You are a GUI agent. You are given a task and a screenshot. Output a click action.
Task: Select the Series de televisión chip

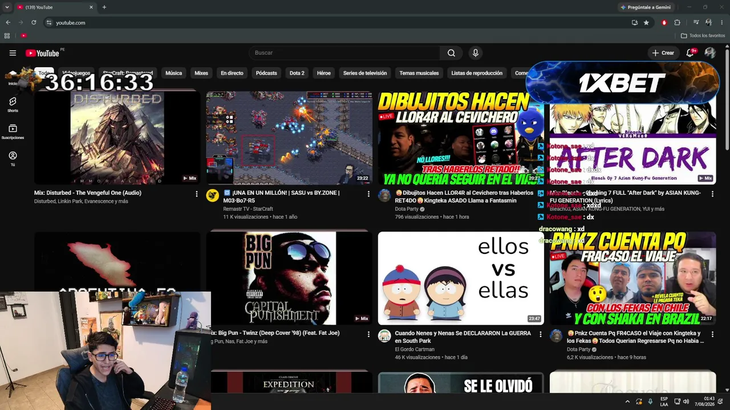(365, 73)
